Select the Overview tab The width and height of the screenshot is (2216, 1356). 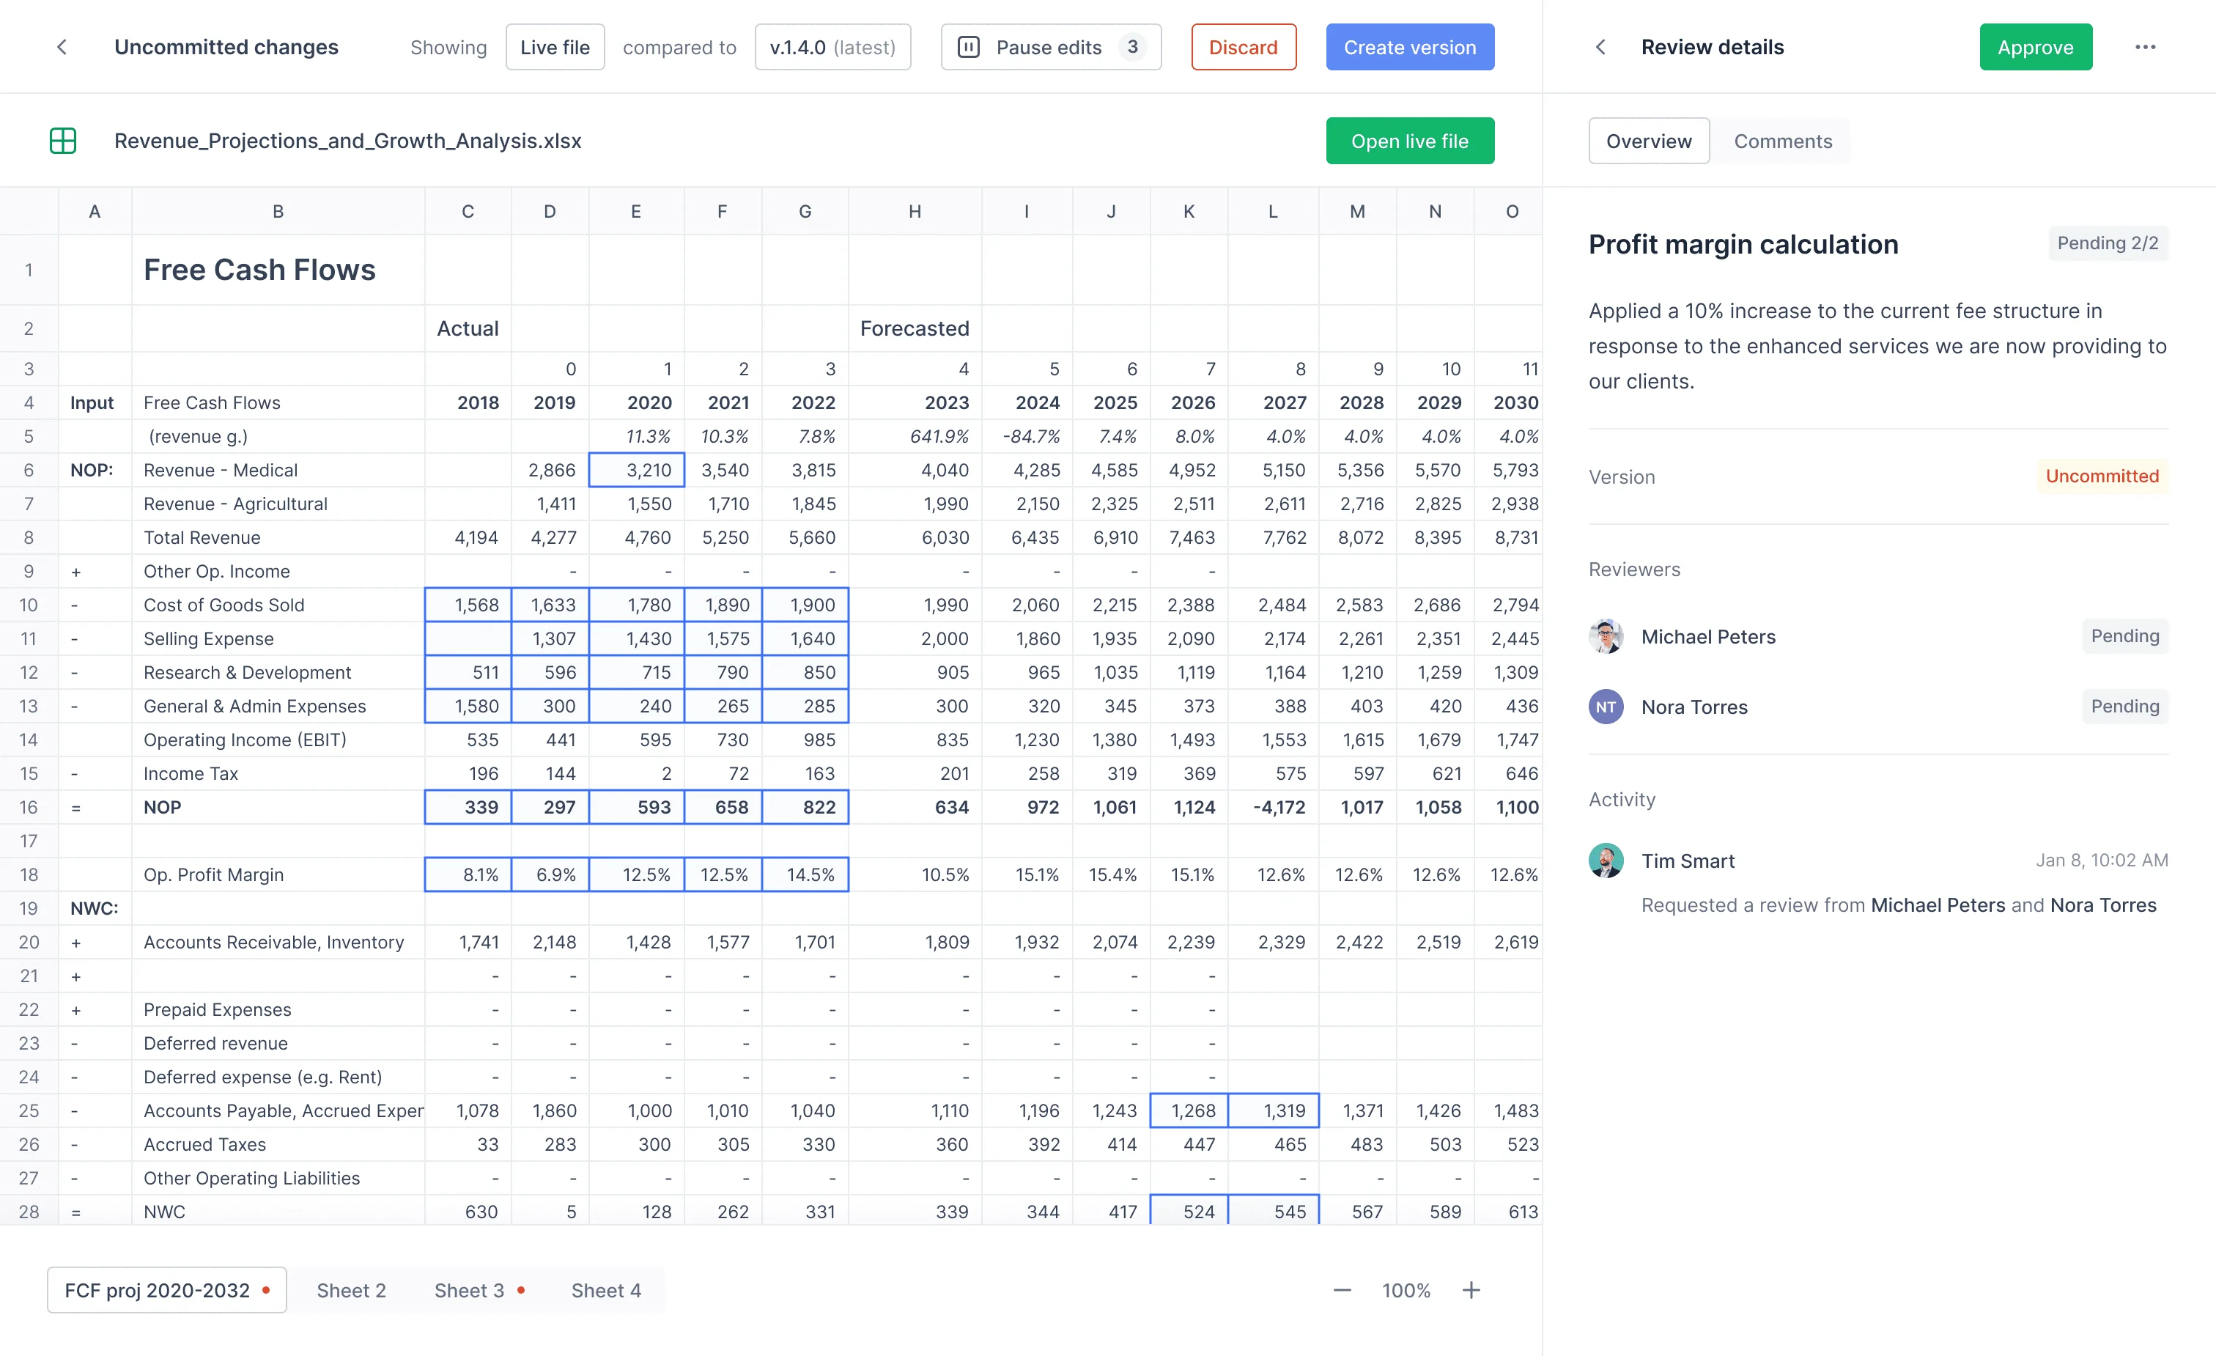coord(1649,141)
